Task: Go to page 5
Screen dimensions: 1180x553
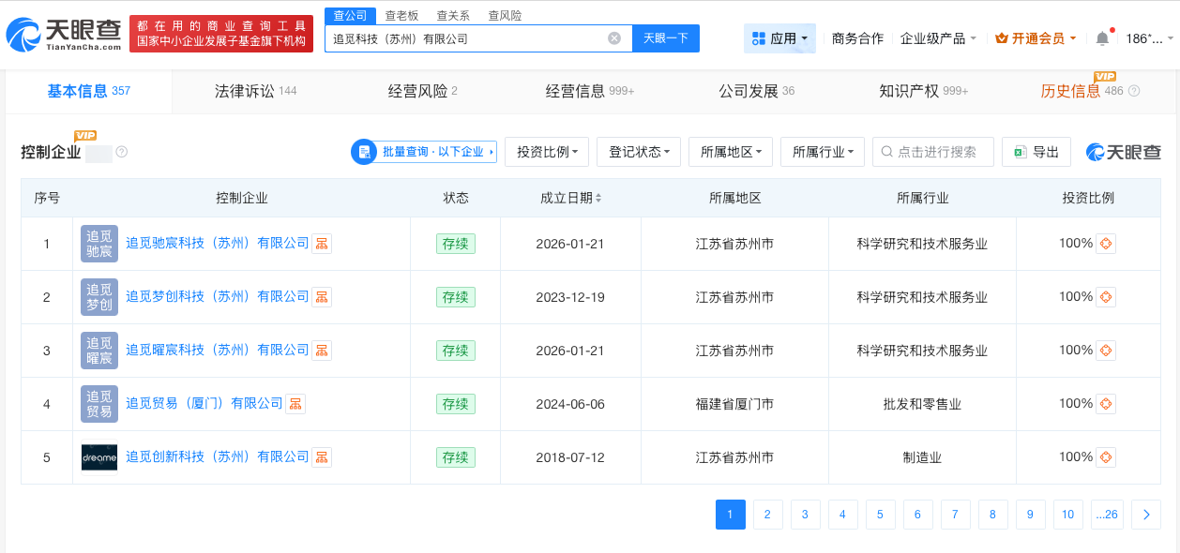Action: (x=880, y=514)
